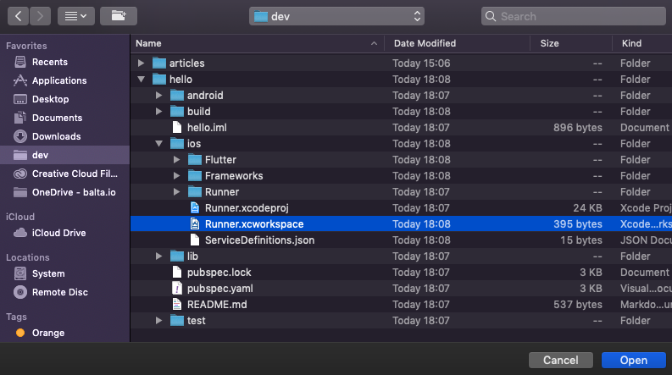
Task: Select the hello folder icon
Action: (x=159, y=80)
